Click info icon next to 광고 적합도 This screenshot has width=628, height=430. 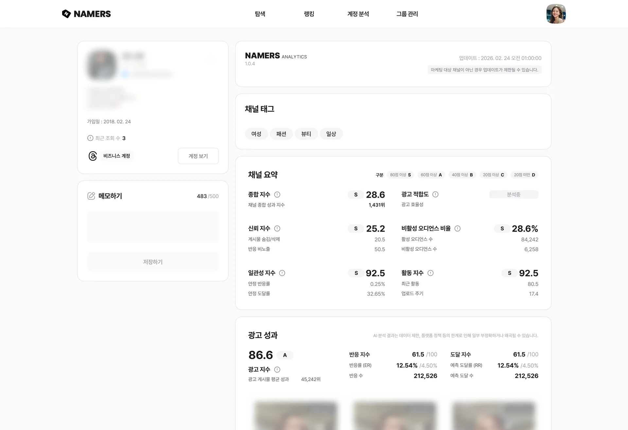[x=435, y=194]
